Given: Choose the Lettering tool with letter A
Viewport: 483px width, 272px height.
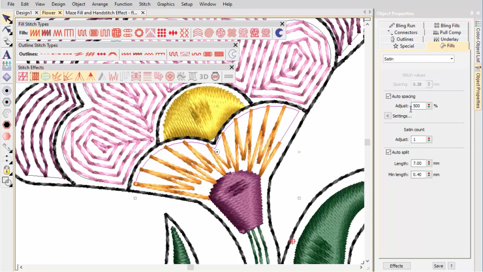Looking at the screenshot, I should click(x=7, y=54).
